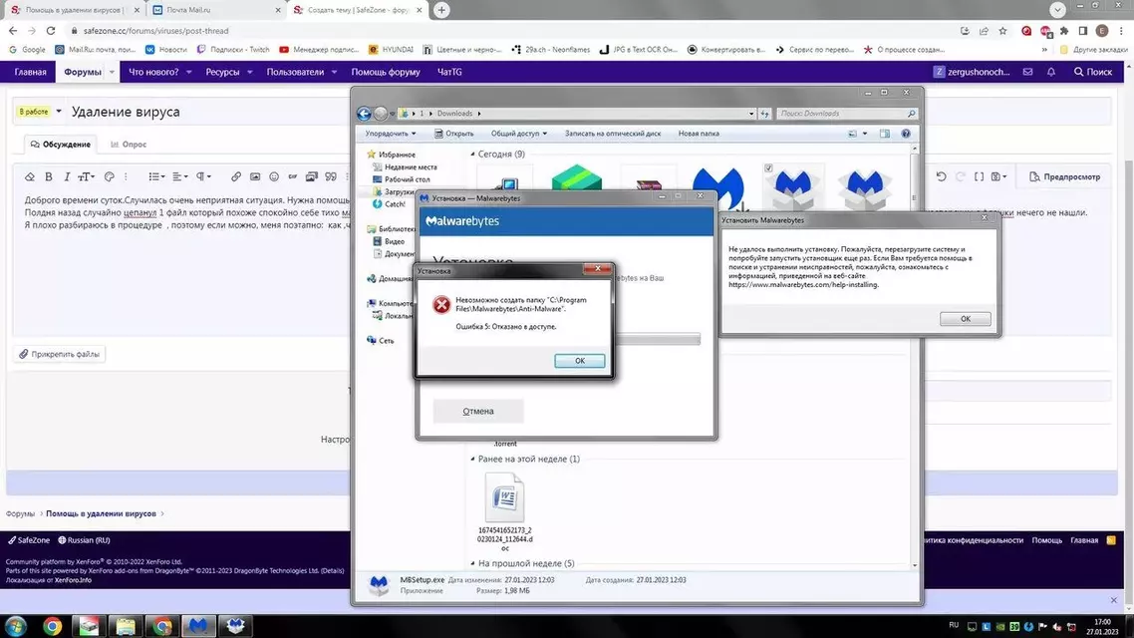Select the solid blue Malwarebytes logo file
1134x638 pixels.
pyautogui.click(x=717, y=188)
